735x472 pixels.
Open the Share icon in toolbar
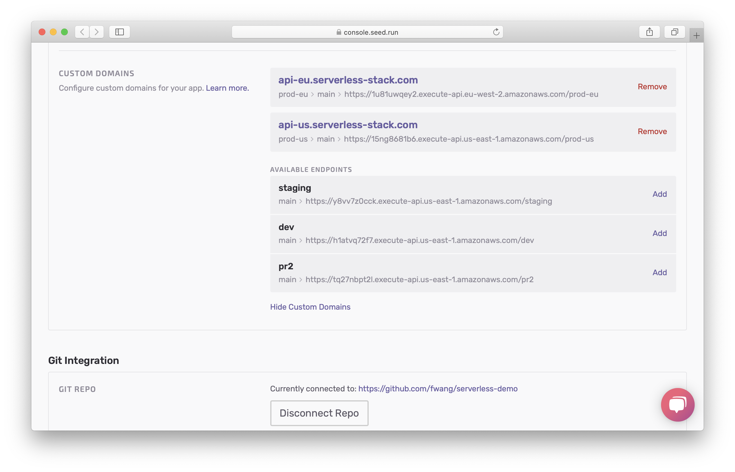pos(649,32)
